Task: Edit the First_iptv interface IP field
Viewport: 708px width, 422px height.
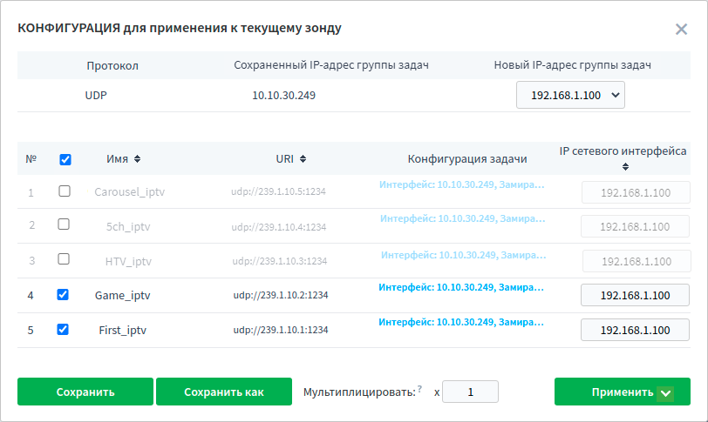Action: click(635, 331)
